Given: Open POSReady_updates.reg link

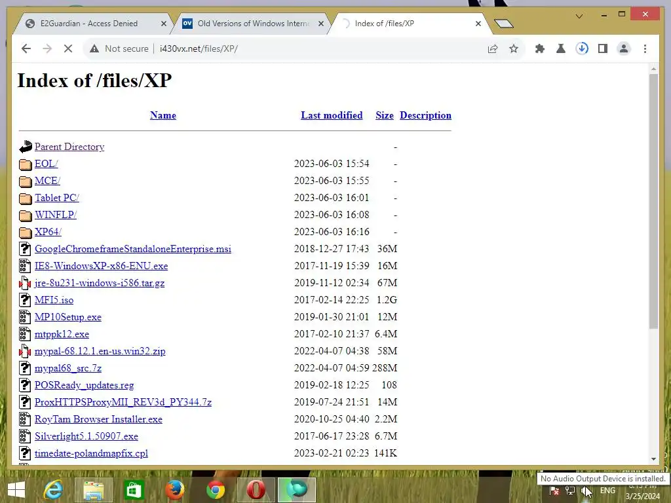Looking at the screenshot, I should click(84, 385).
